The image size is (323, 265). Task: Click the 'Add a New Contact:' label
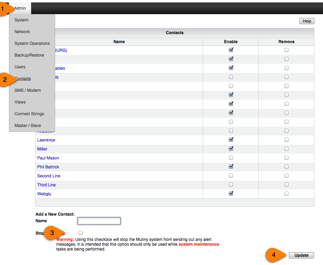55,214
